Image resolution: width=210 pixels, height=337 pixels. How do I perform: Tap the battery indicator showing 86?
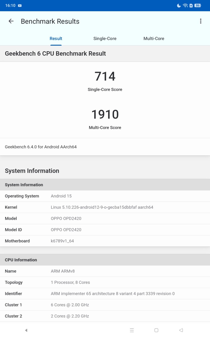click(x=198, y=6)
